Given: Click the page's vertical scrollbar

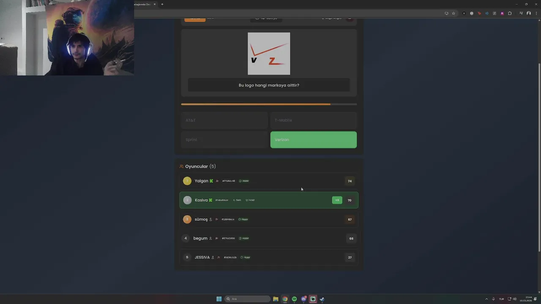Looking at the screenshot, I should click(539, 157).
